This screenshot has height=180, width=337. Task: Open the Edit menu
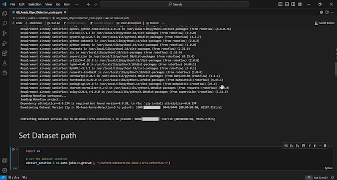22,4
